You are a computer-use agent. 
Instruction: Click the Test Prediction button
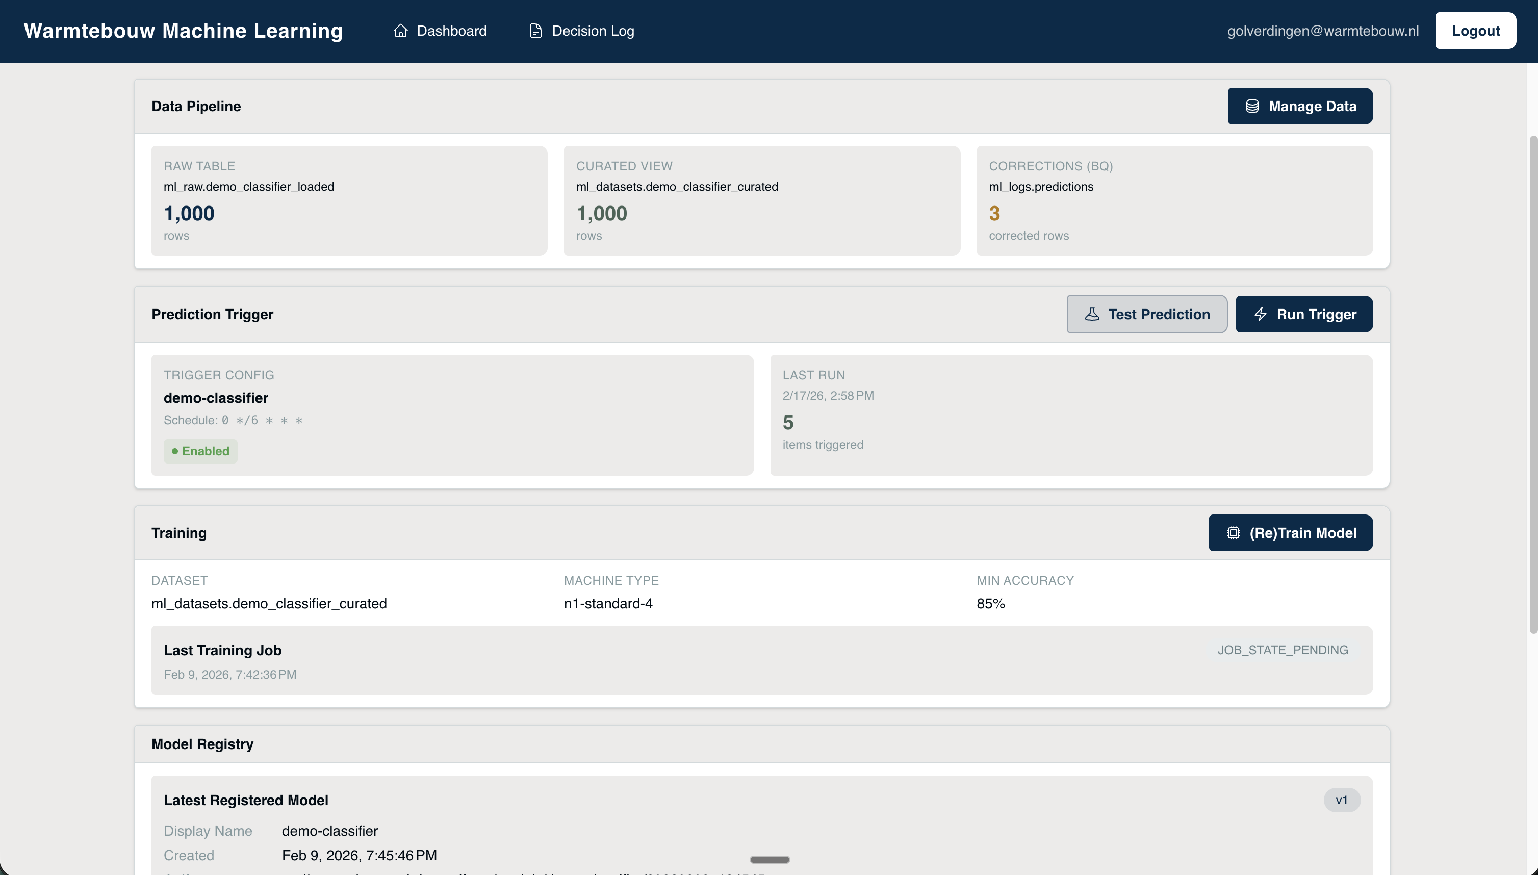click(1147, 314)
